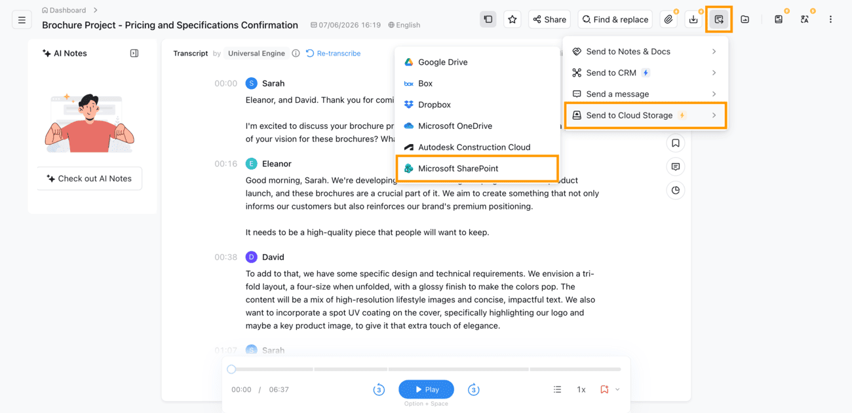
Task: Open the move-to-folder icon
Action: click(745, 20)
